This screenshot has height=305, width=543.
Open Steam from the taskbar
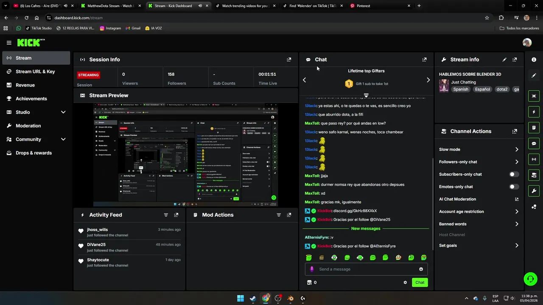(x=253, y=298)
